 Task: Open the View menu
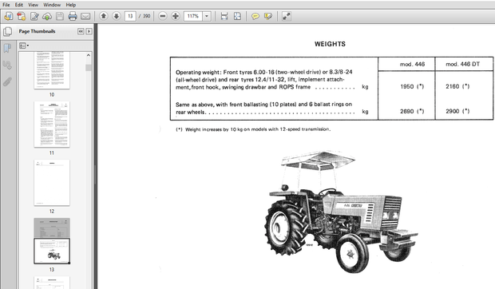pos(34,5)
